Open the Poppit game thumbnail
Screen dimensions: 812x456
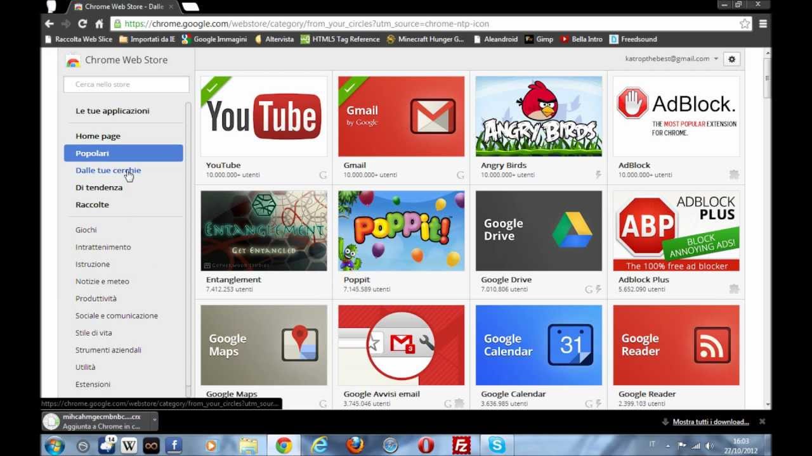tap(401, 231)
